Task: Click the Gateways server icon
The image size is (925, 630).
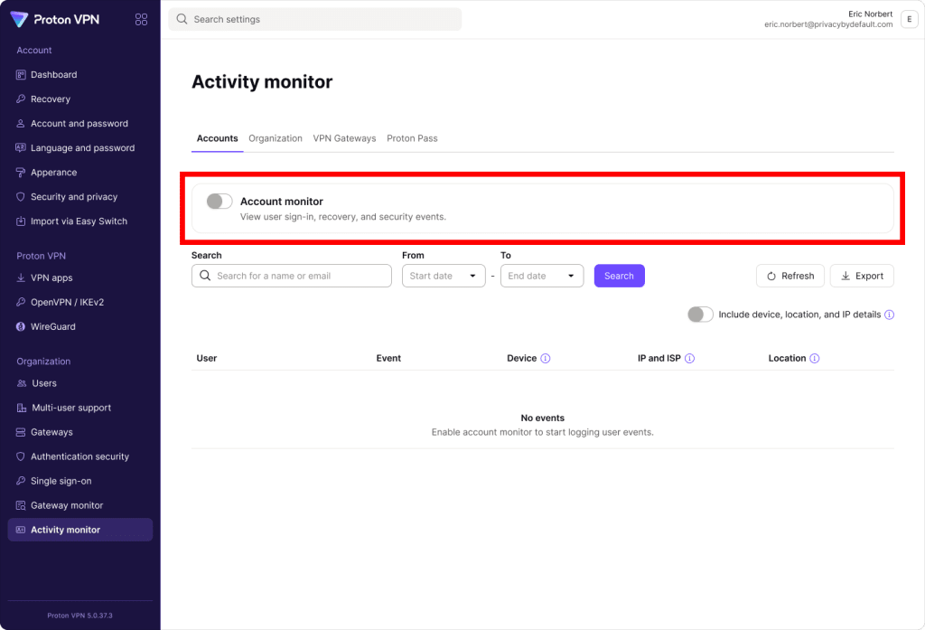Action: pos(21,432)
